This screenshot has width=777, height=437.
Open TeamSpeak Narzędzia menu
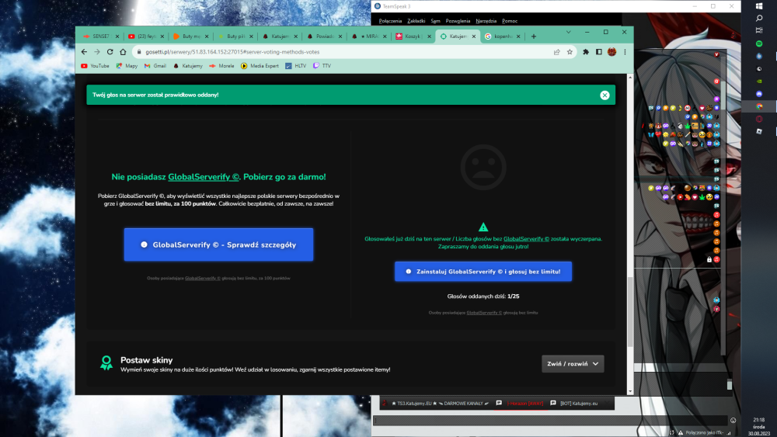click(486, 21)
